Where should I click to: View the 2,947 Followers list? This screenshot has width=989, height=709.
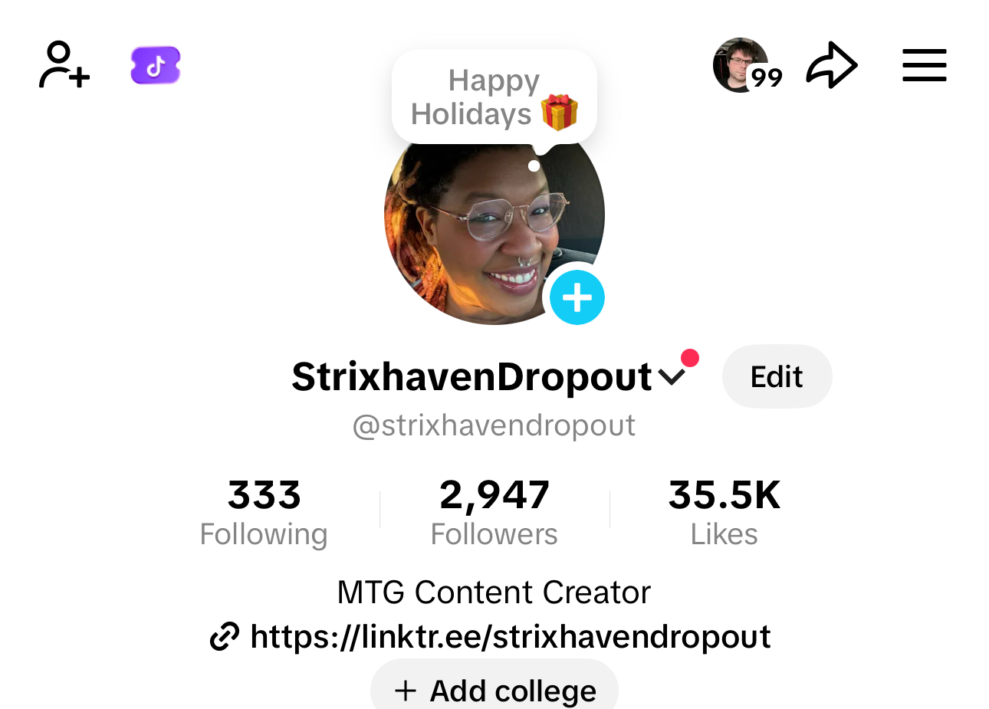coord(495,512)
